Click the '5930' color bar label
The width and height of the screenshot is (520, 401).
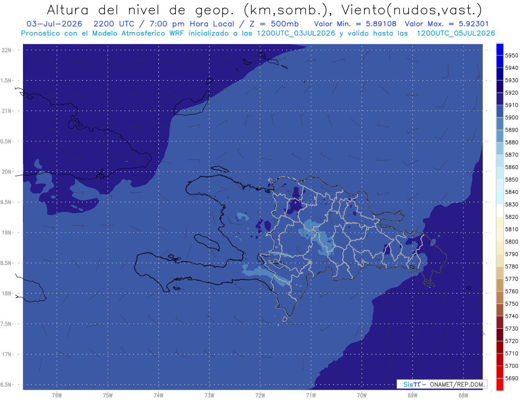pyautogui.click(x=512, y=80)
